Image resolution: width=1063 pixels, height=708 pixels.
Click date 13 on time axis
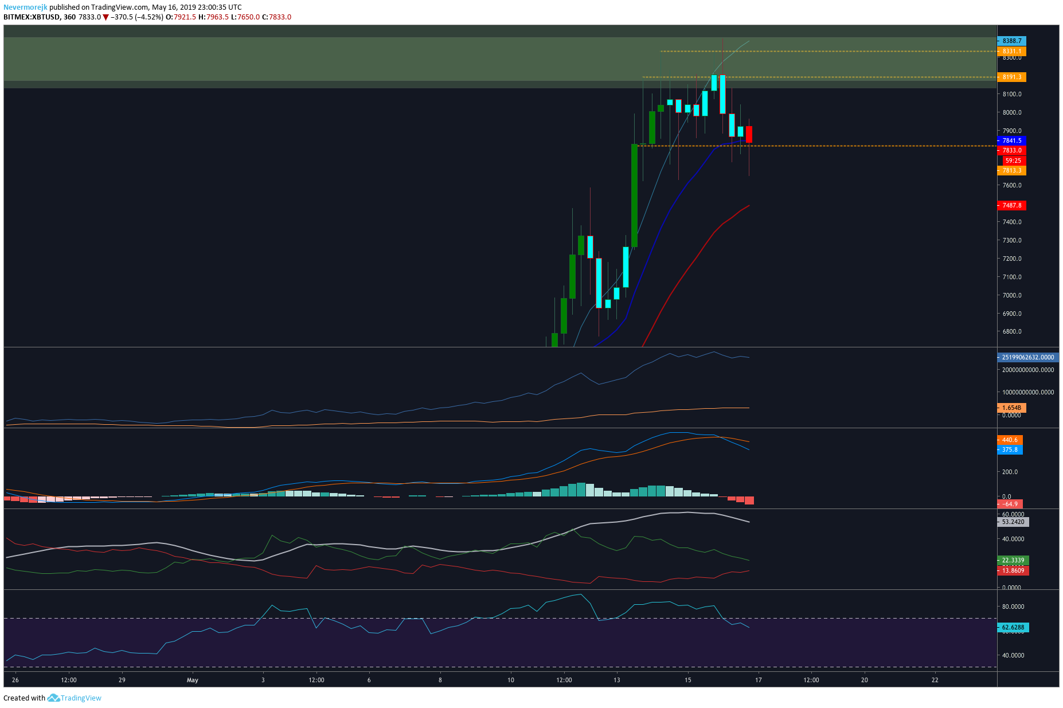pos(617,680)
